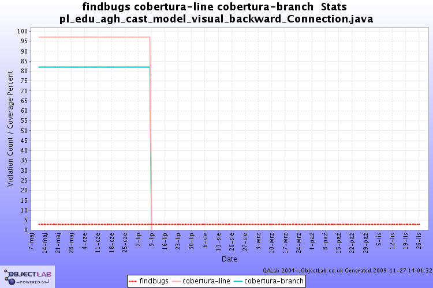433x288 pixels.
Task: Click the 25-cze date tick label
Action: tap(125, 242)
